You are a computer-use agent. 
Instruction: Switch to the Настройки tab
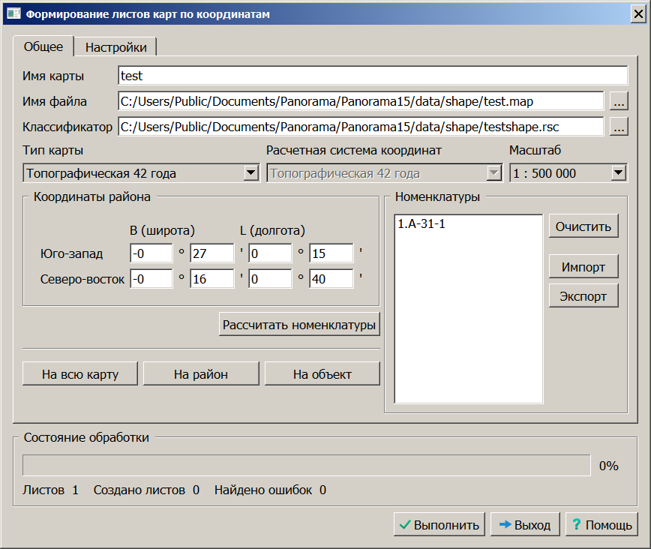tap(115, 47)
